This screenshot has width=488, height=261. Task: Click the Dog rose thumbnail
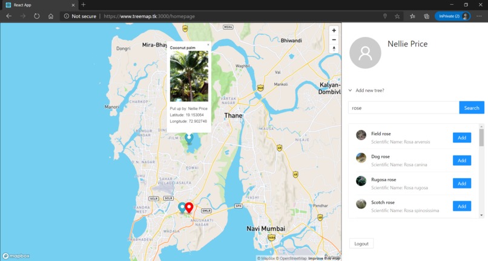[x=361, y=158]
